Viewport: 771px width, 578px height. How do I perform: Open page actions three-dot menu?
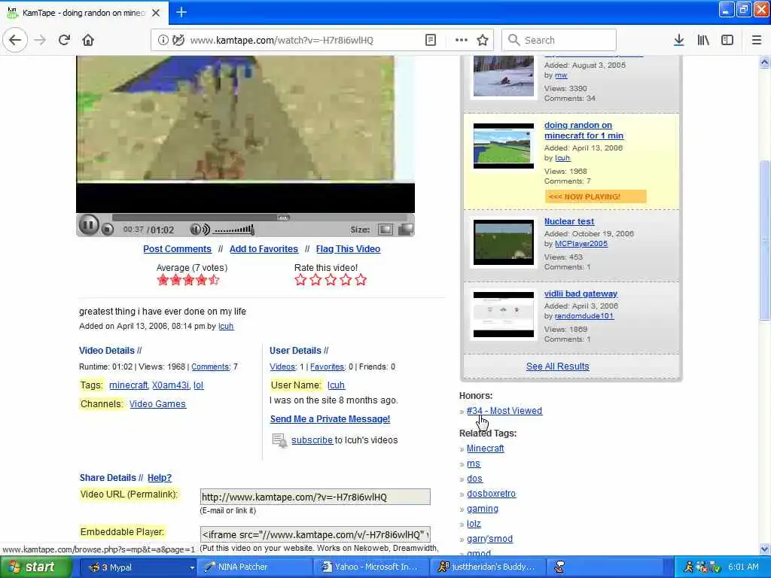click(x=462, y=40)
